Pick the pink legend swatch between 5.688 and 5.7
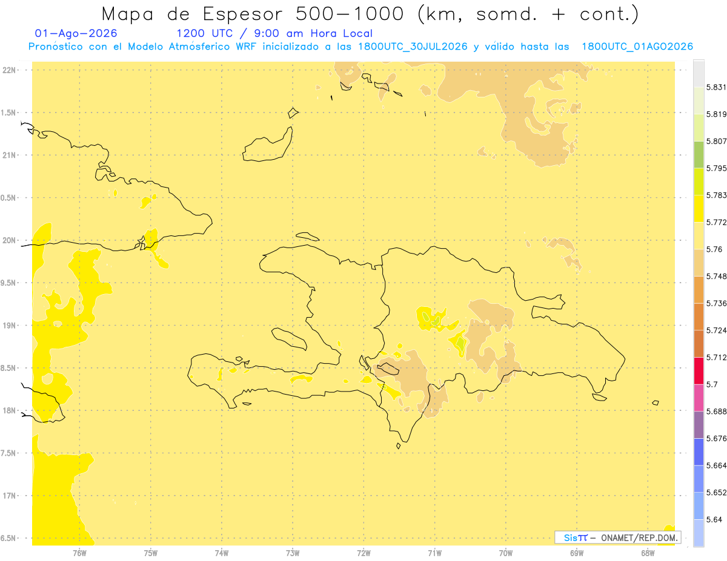The height and width of the screenshot is (561, 727). 699,398
